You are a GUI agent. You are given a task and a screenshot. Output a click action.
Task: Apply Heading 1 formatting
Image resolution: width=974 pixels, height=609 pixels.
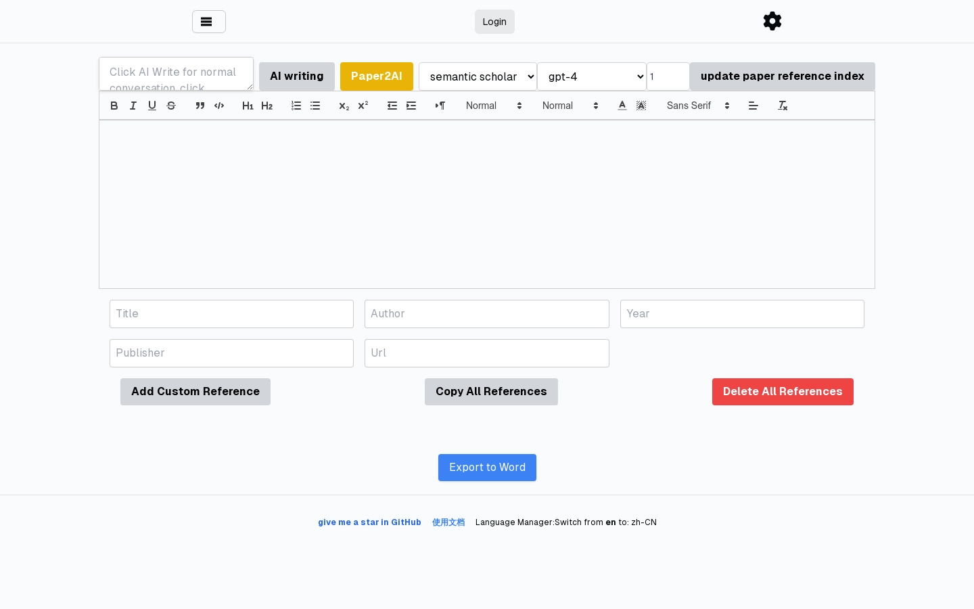click(248, 106)
